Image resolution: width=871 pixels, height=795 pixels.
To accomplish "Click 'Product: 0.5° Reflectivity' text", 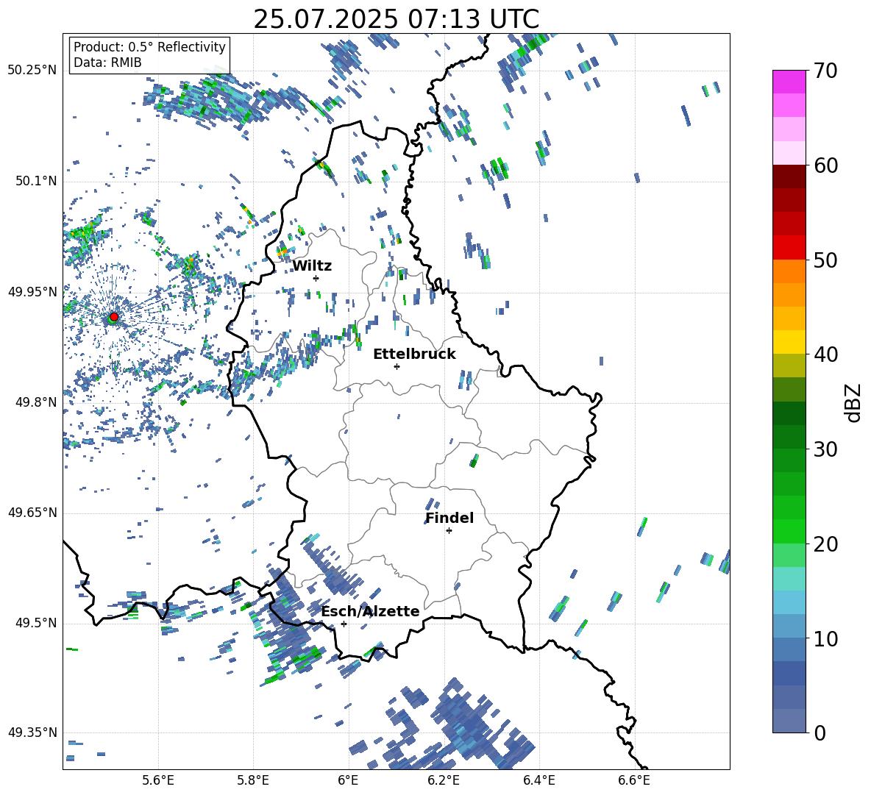I will click(x=149, y=46).
